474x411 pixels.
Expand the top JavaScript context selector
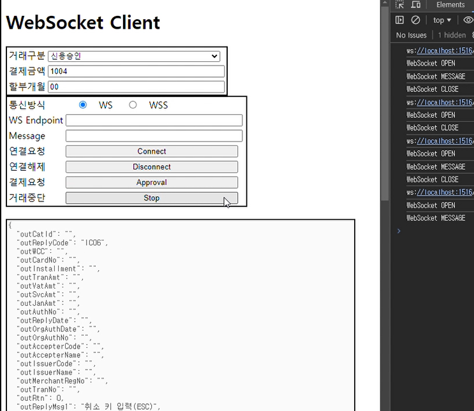point(442,20)
